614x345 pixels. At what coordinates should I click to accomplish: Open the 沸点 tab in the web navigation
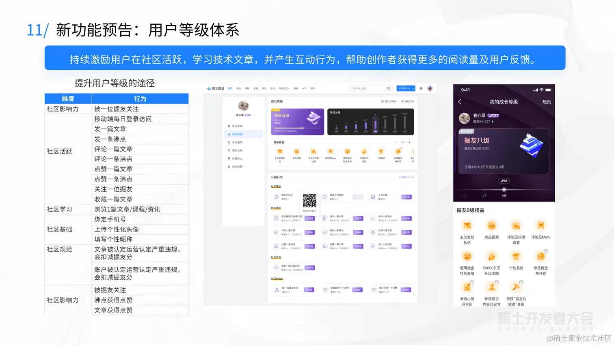click(x=239, y=88)
